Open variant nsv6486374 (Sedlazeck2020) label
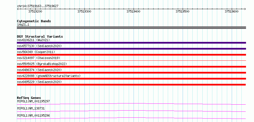Screen dimensions: 254x122 pos(39,70)
